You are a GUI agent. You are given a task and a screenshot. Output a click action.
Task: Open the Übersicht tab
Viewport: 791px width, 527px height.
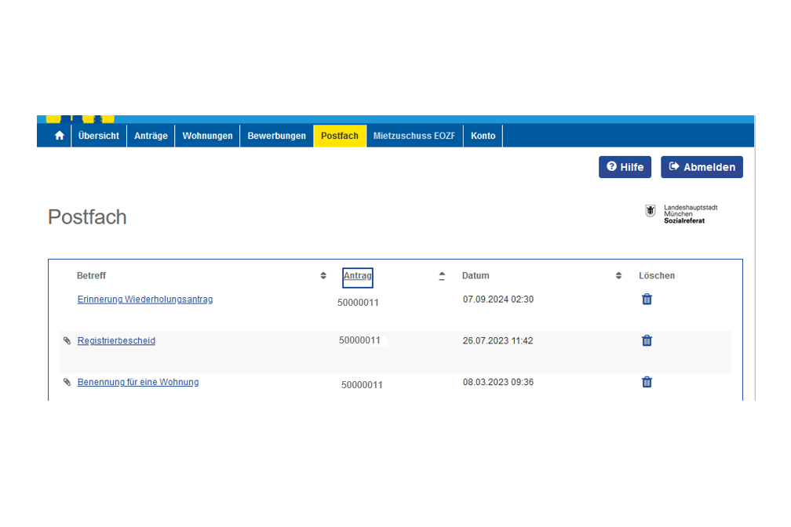coord(99,136)
